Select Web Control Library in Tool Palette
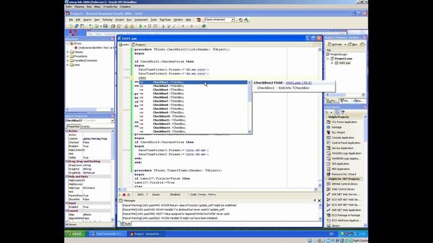 [343, 189]
